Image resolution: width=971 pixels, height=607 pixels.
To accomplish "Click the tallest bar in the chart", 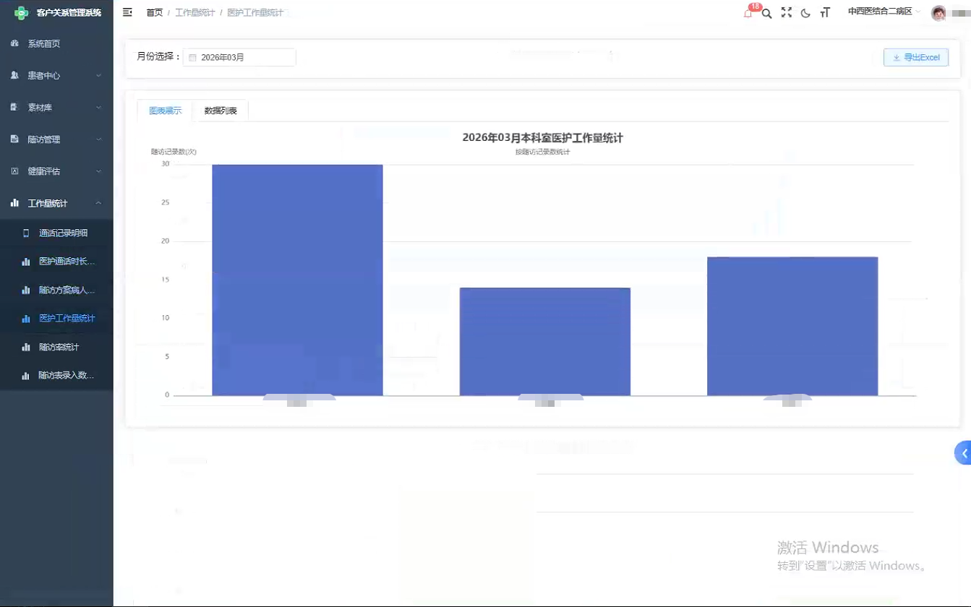I will click(x=297, y=280).
